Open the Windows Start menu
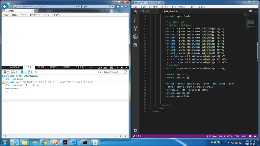 [4, 142]
